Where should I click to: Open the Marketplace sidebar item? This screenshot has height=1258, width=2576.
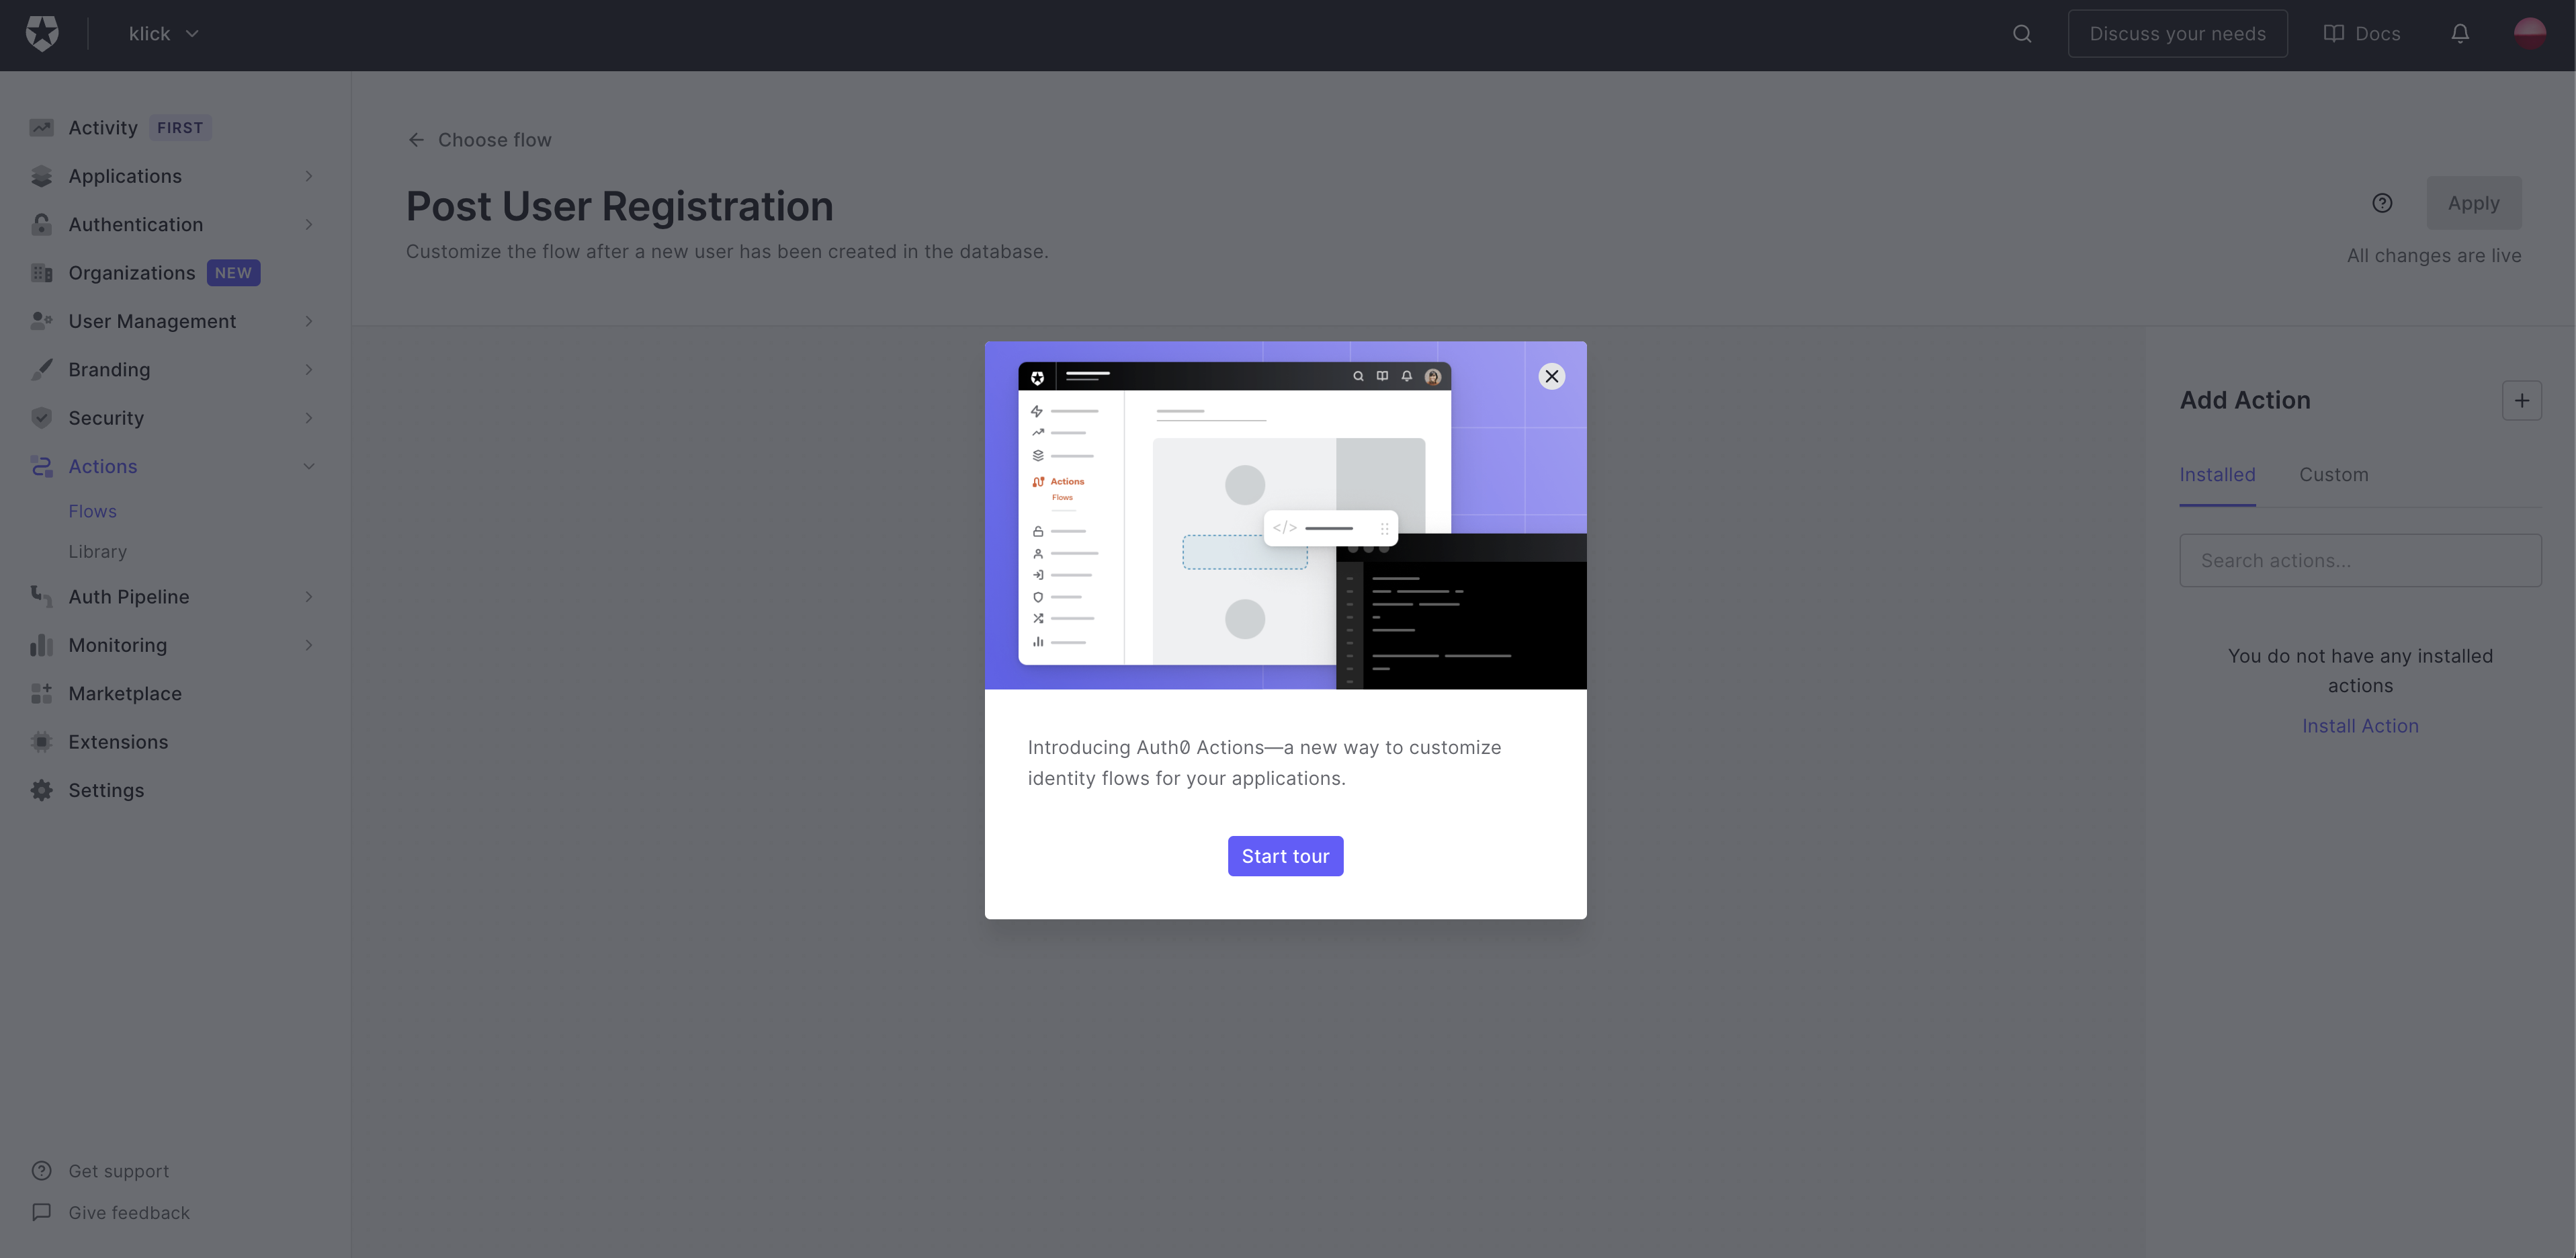pos(125,694)
